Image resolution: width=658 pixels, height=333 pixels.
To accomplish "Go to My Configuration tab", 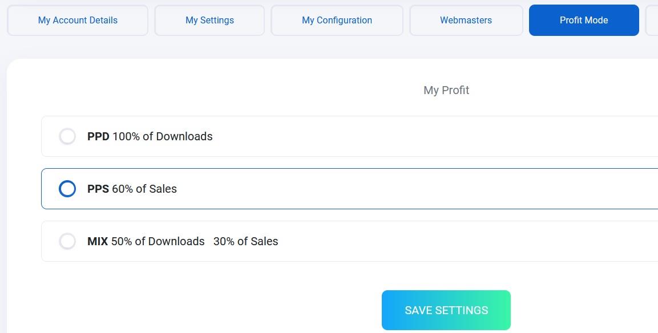I will pyautogui.click(x=337, y=20).
